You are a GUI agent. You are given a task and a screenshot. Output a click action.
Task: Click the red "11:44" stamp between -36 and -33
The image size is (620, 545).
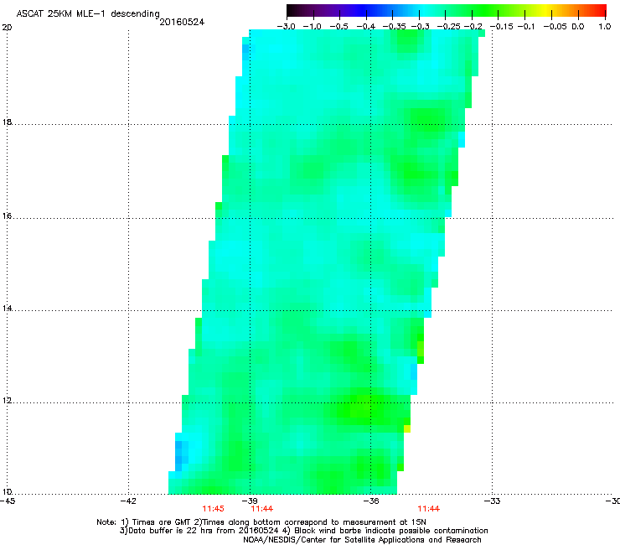(x=429, y=509)
